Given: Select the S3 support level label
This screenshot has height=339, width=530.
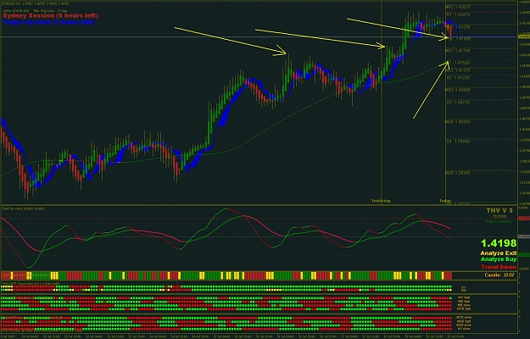Looking at the screenshot, I should [x=458, y=102].
